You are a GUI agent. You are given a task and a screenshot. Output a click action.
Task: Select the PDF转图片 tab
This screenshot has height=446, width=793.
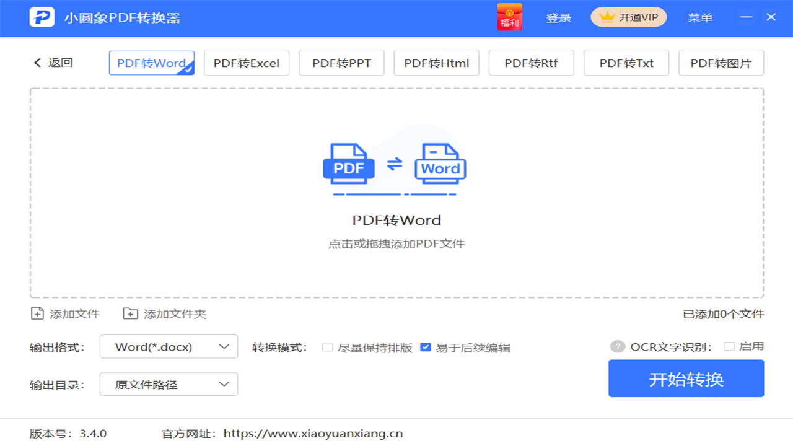coord(721,62)
